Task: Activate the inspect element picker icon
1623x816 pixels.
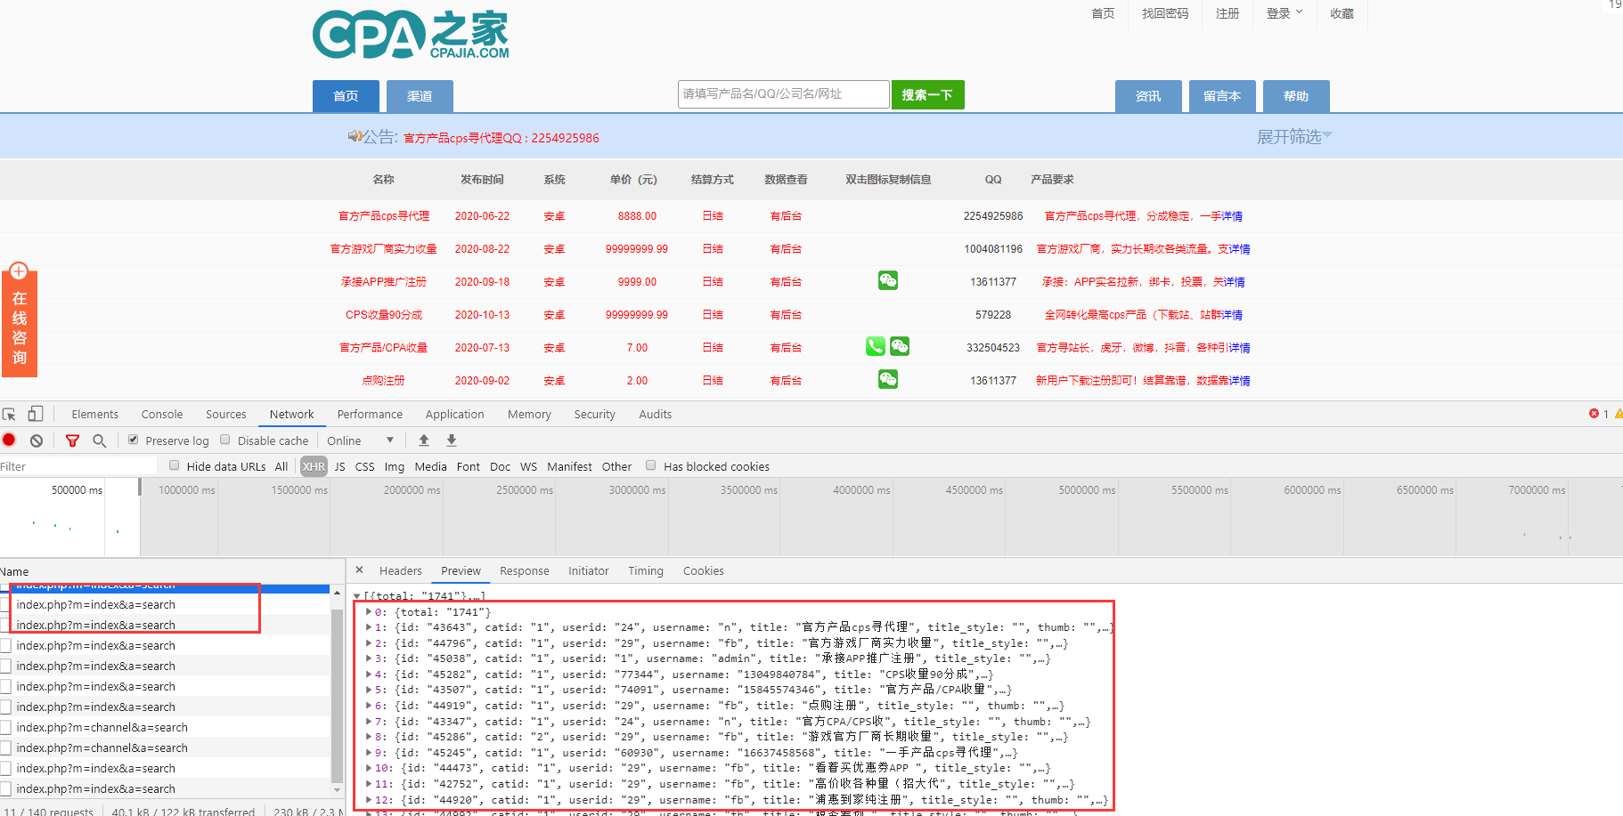Action: 9,414
